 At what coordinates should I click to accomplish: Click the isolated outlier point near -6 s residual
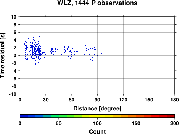coord(35,77)
